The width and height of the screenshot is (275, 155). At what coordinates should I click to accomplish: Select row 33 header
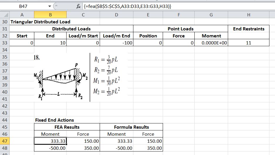5,43
